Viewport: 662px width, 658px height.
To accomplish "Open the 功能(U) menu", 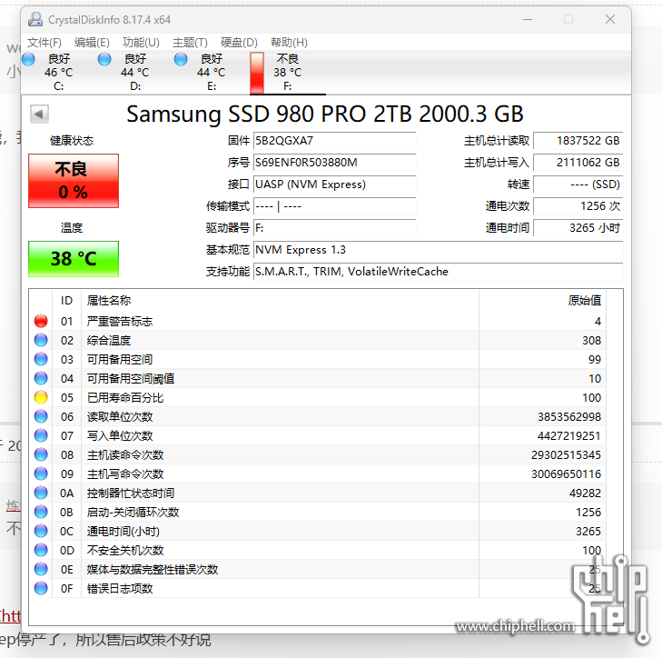I will [x=141, y=43].
